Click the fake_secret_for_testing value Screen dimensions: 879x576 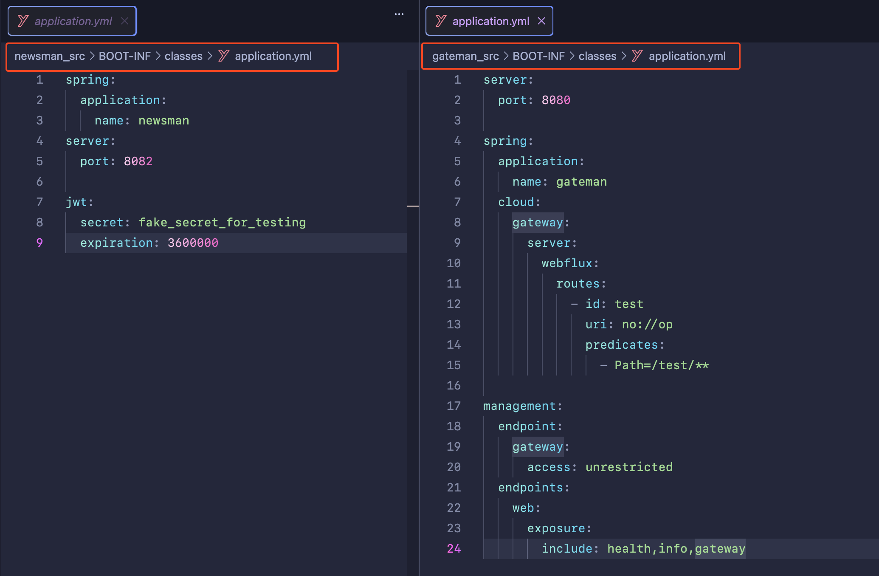222,222
